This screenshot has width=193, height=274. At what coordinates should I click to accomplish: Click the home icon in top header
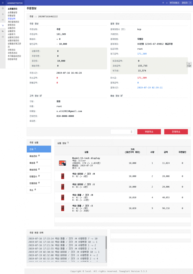pyautogui.click(x=167, y=3)
